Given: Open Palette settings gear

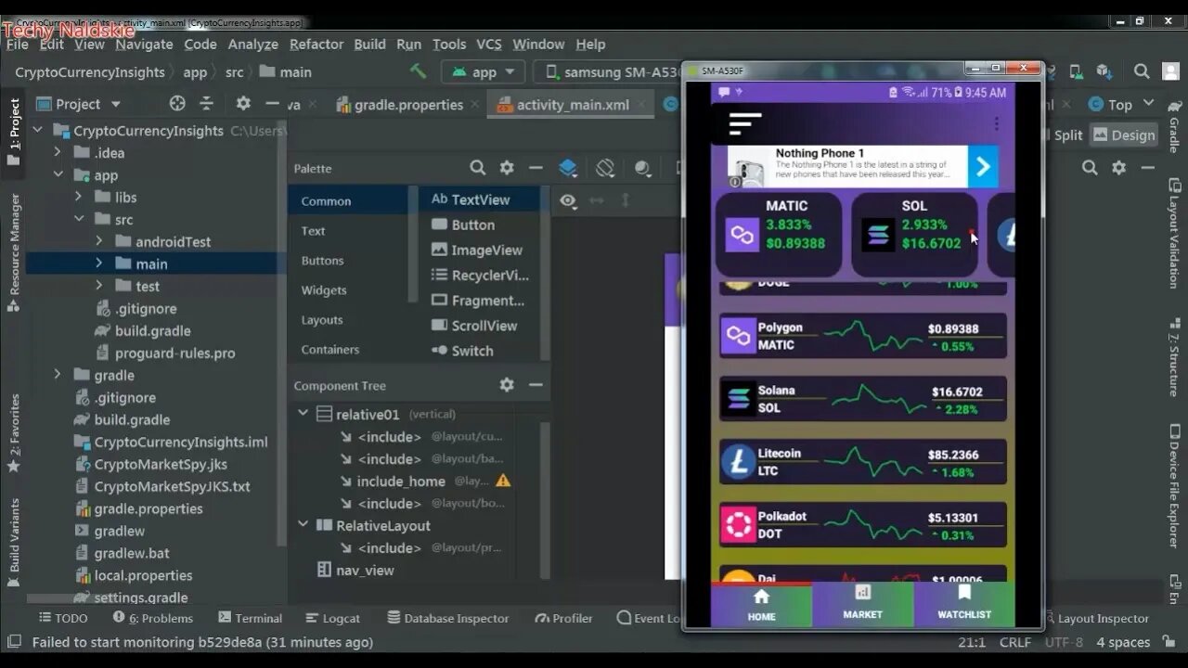Looking at the screenshot, I should [507, 168].
